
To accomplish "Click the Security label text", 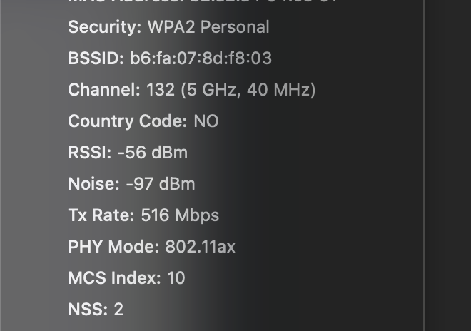I will 104,27.
